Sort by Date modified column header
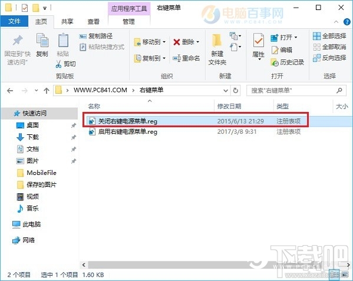The image size is (353, 281). coord(229,106)
